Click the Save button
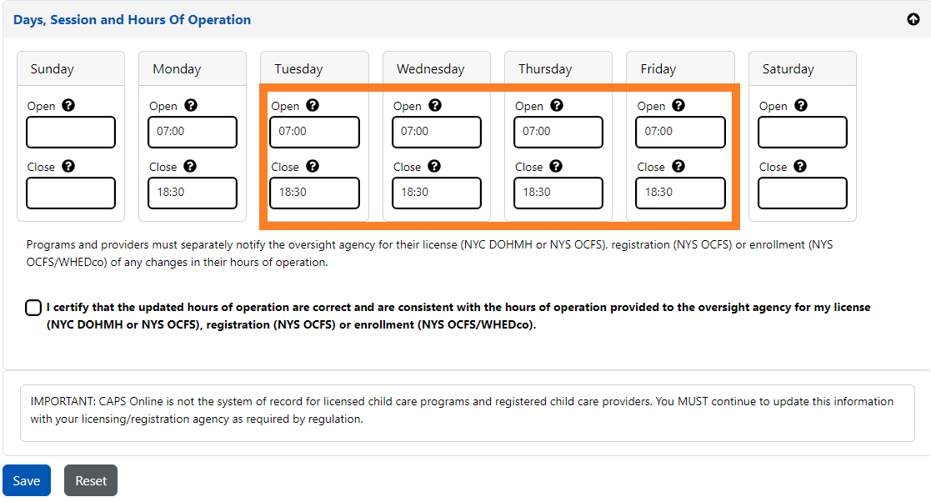 (27, 480)
